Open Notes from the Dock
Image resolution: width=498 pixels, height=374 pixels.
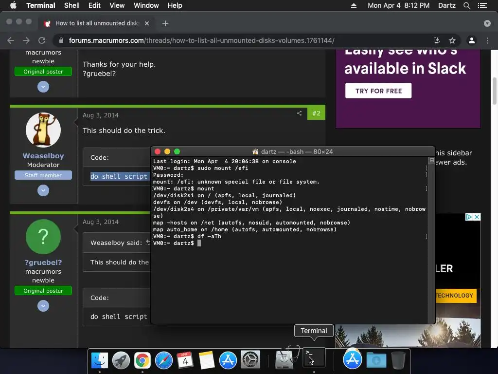(206, 360)
